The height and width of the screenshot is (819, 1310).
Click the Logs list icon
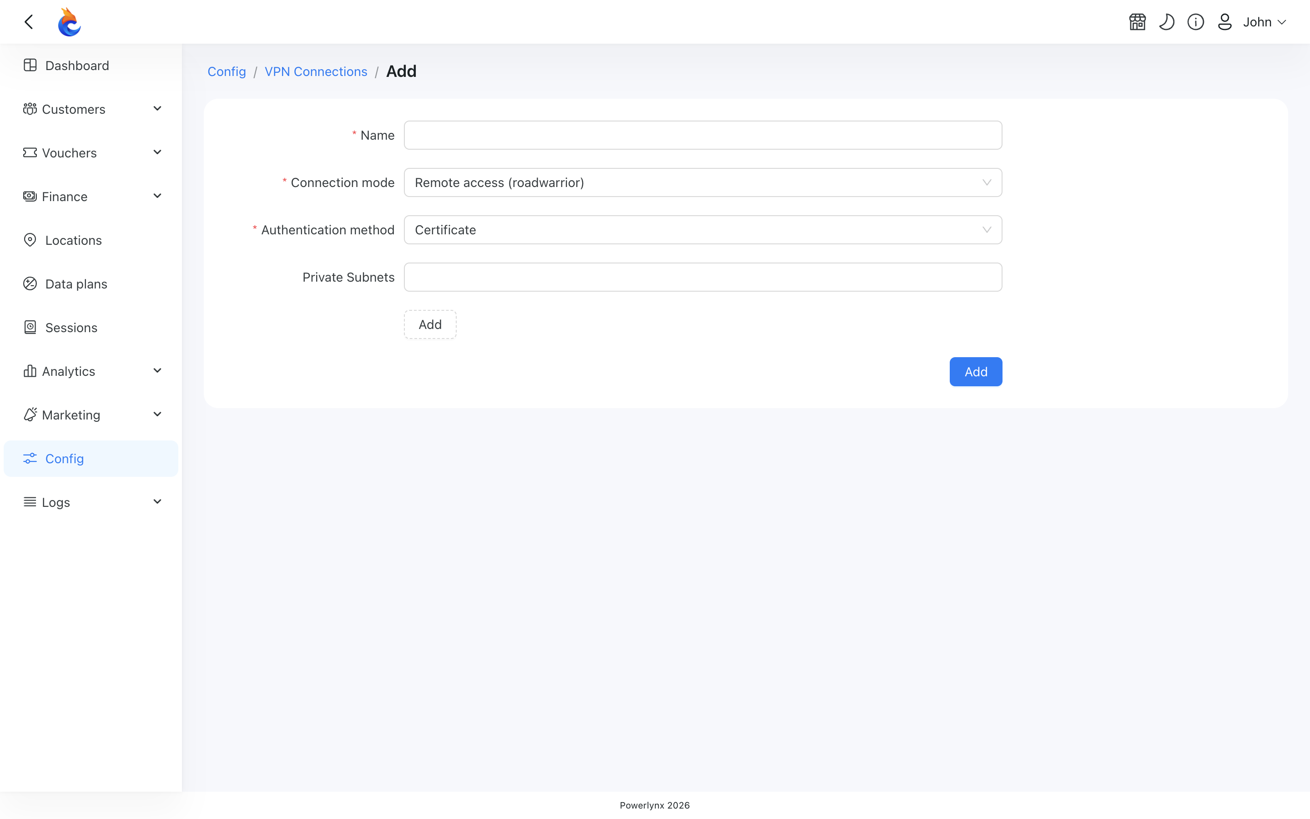[x=30, y=502]
